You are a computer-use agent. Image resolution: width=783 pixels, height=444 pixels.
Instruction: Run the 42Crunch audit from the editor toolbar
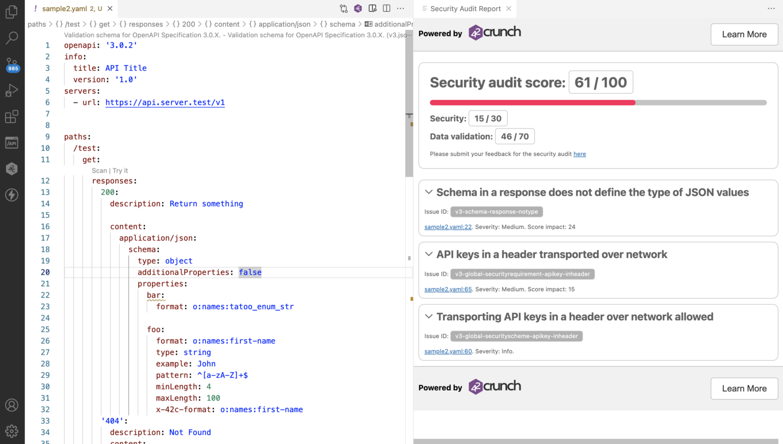(x=358, y=9)
